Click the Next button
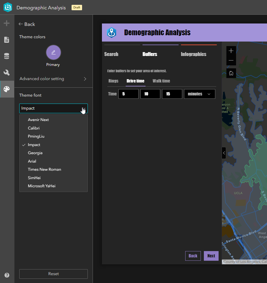This screenshot has height=283, width=267. 211,256
